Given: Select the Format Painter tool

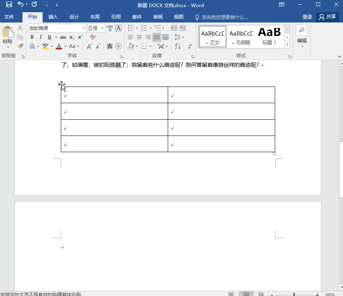Looking at the screenshot, I should coord(20,46).
